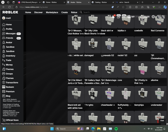Click Home in the Roblox top navigation

pos(28,12)
